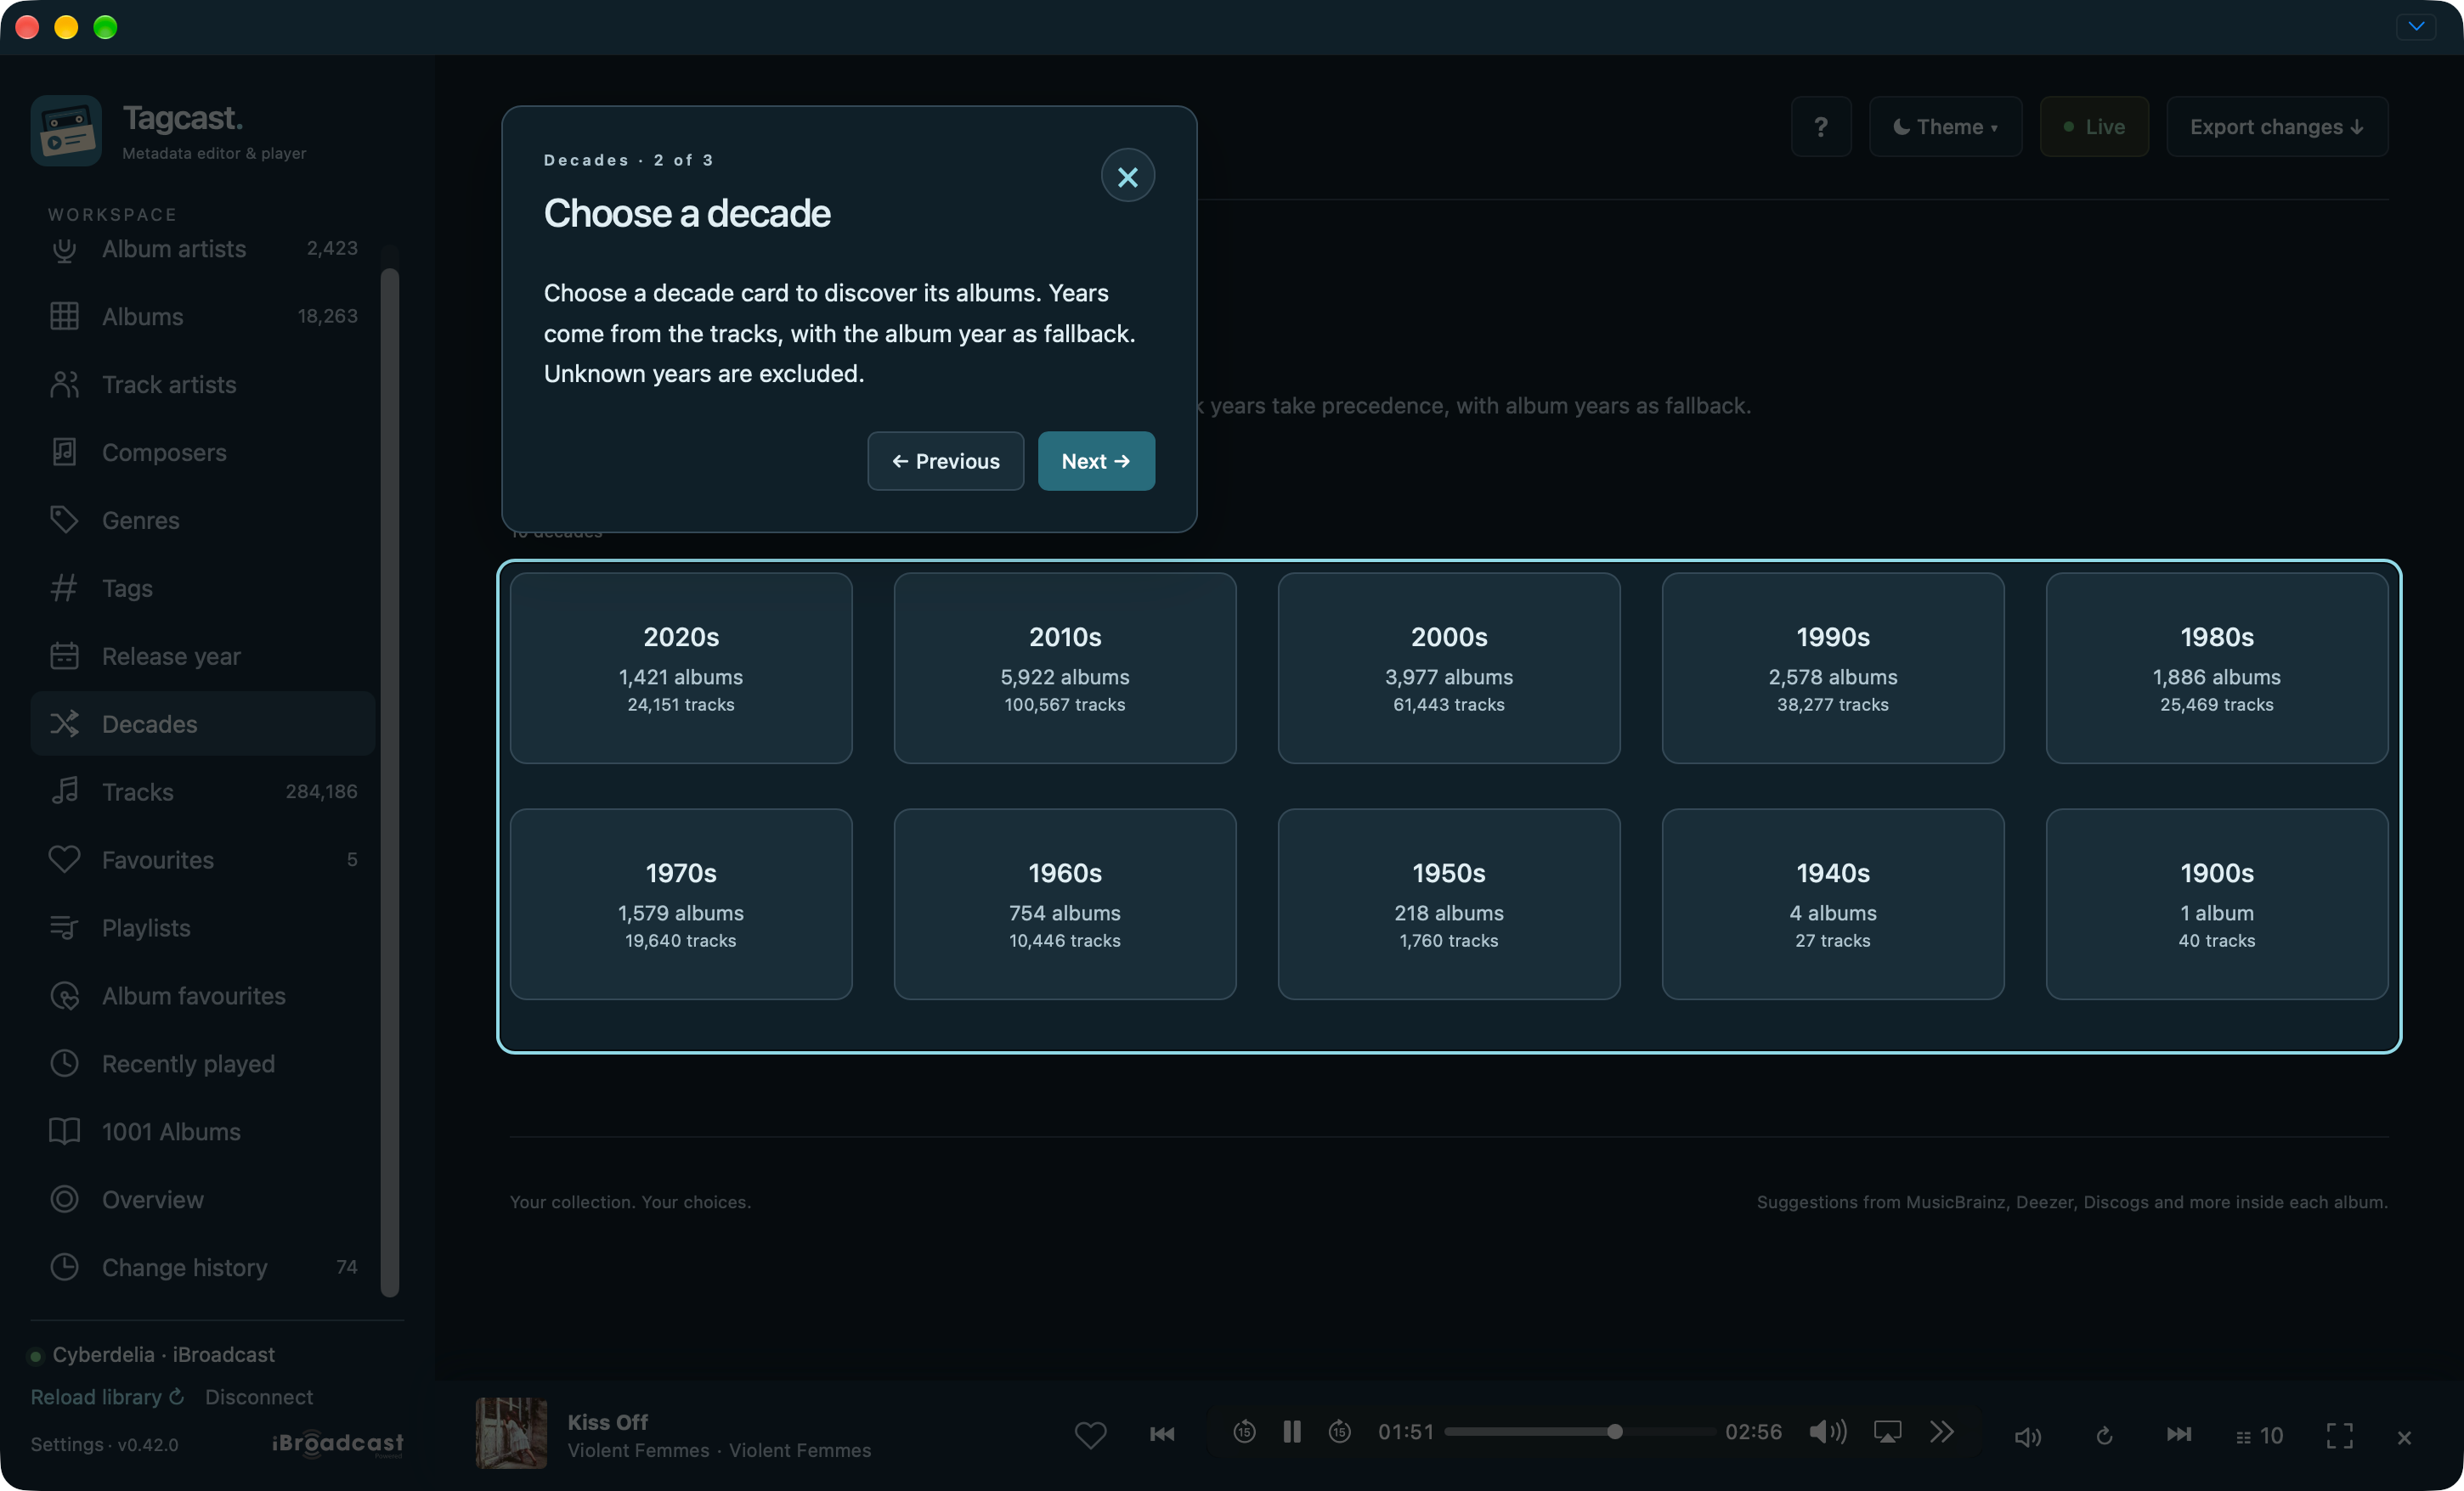Click the Release year calendar icon

pos(64,656)
